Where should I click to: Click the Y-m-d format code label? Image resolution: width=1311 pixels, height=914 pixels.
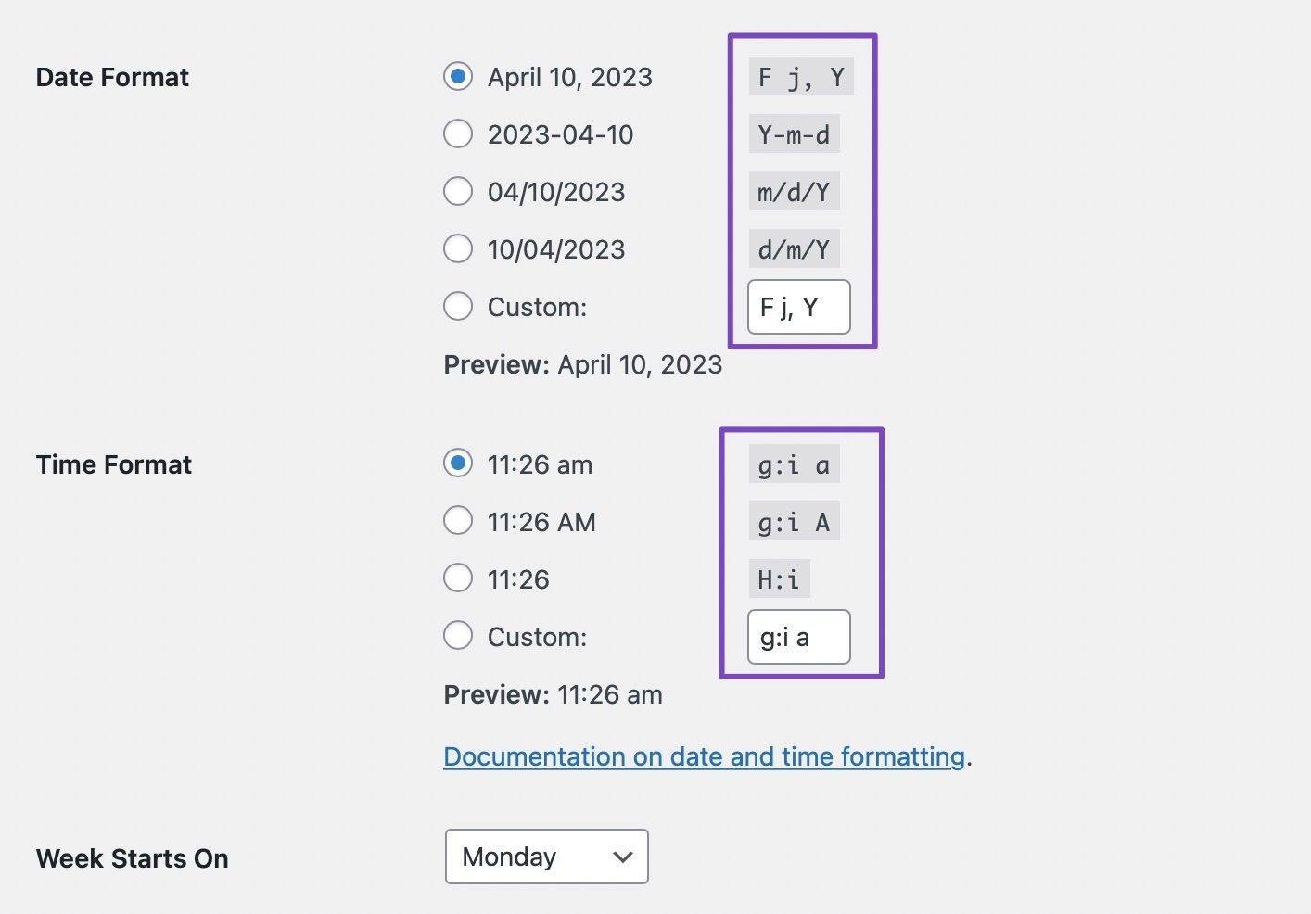point(794,133)
